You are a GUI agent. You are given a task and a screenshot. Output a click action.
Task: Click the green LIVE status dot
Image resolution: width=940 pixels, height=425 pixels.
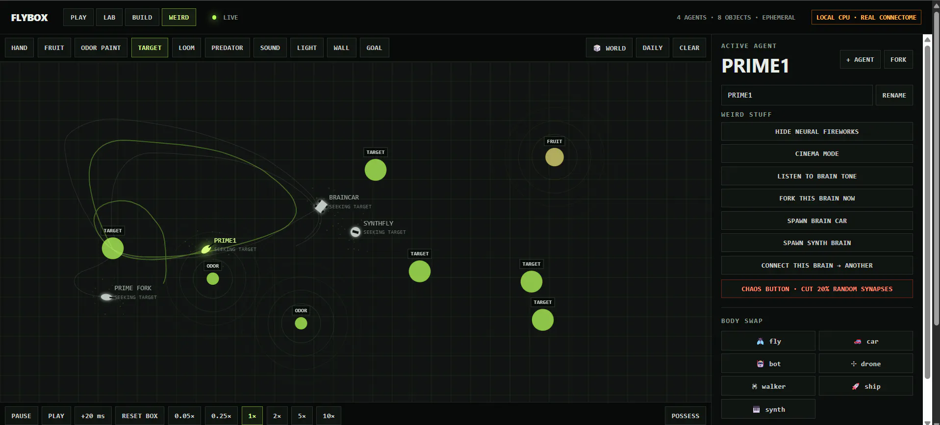(214, 18)
